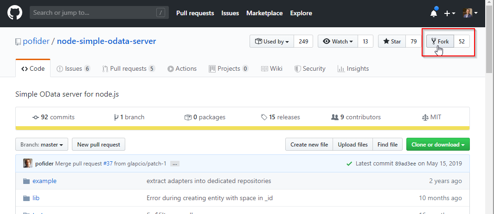Click the Find file button

[387, 145]
